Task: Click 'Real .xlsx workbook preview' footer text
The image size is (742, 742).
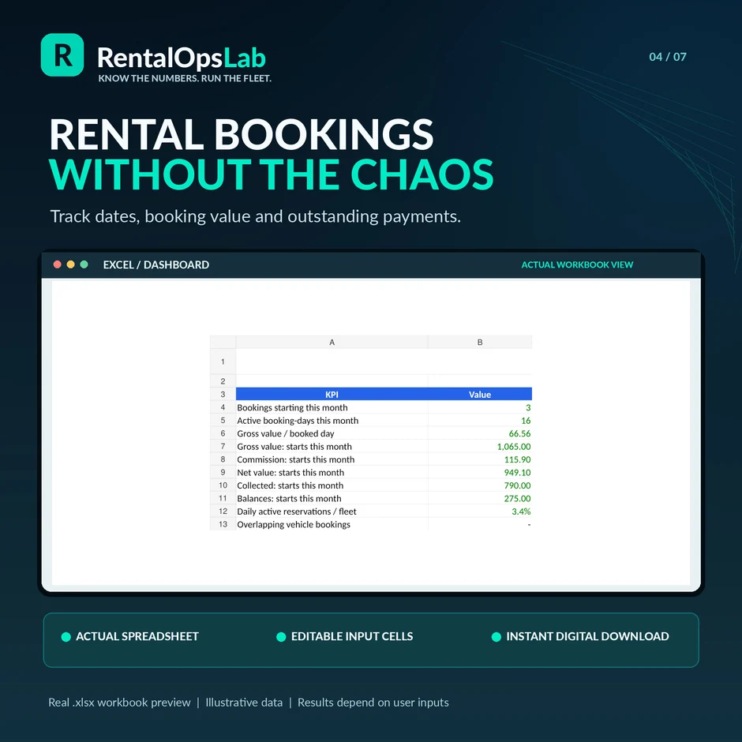Action: (x=119, y=703)
